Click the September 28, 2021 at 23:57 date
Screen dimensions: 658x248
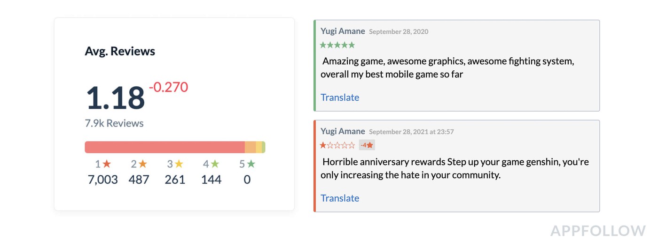coord(411,132)
